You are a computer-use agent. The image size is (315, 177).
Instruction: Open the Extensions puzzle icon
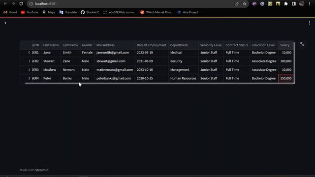tap(286, 4)
